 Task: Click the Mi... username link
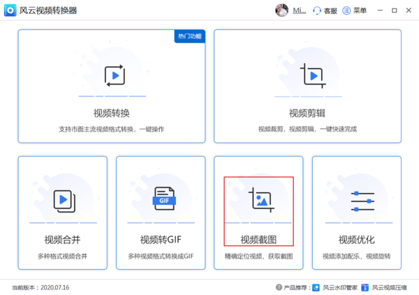[x=299, y=10]
